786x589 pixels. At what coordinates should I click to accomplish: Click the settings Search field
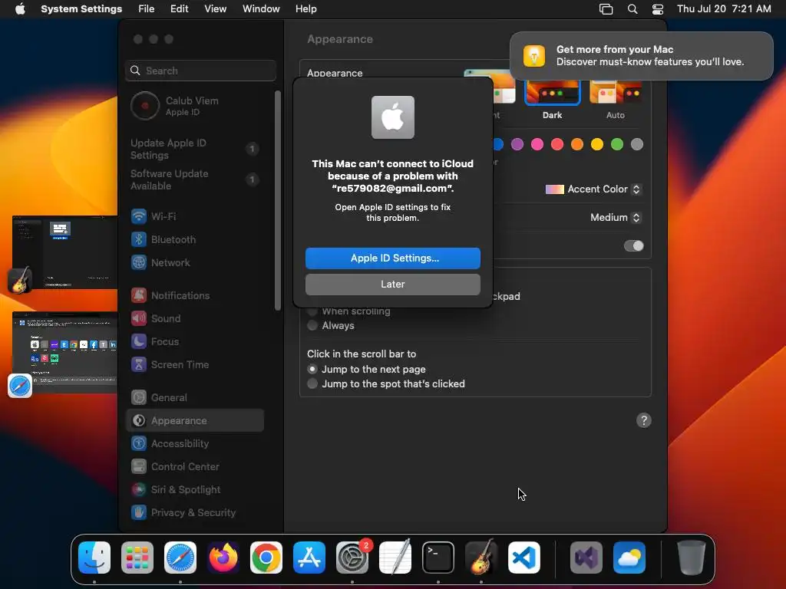[x=200, y=71]
